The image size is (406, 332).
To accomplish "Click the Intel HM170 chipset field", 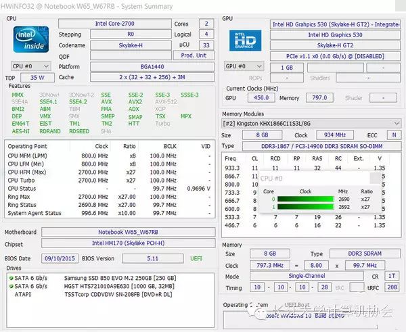I will (128, 243).
